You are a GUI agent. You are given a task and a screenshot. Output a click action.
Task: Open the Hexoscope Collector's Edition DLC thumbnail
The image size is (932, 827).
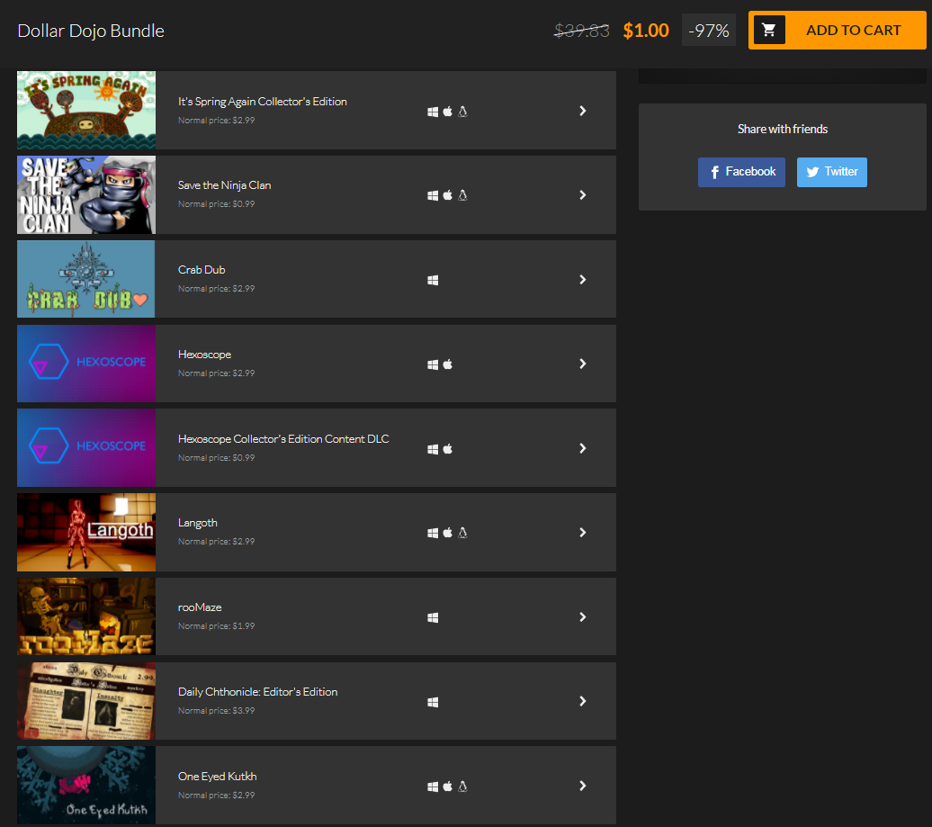tap(86, 447)
